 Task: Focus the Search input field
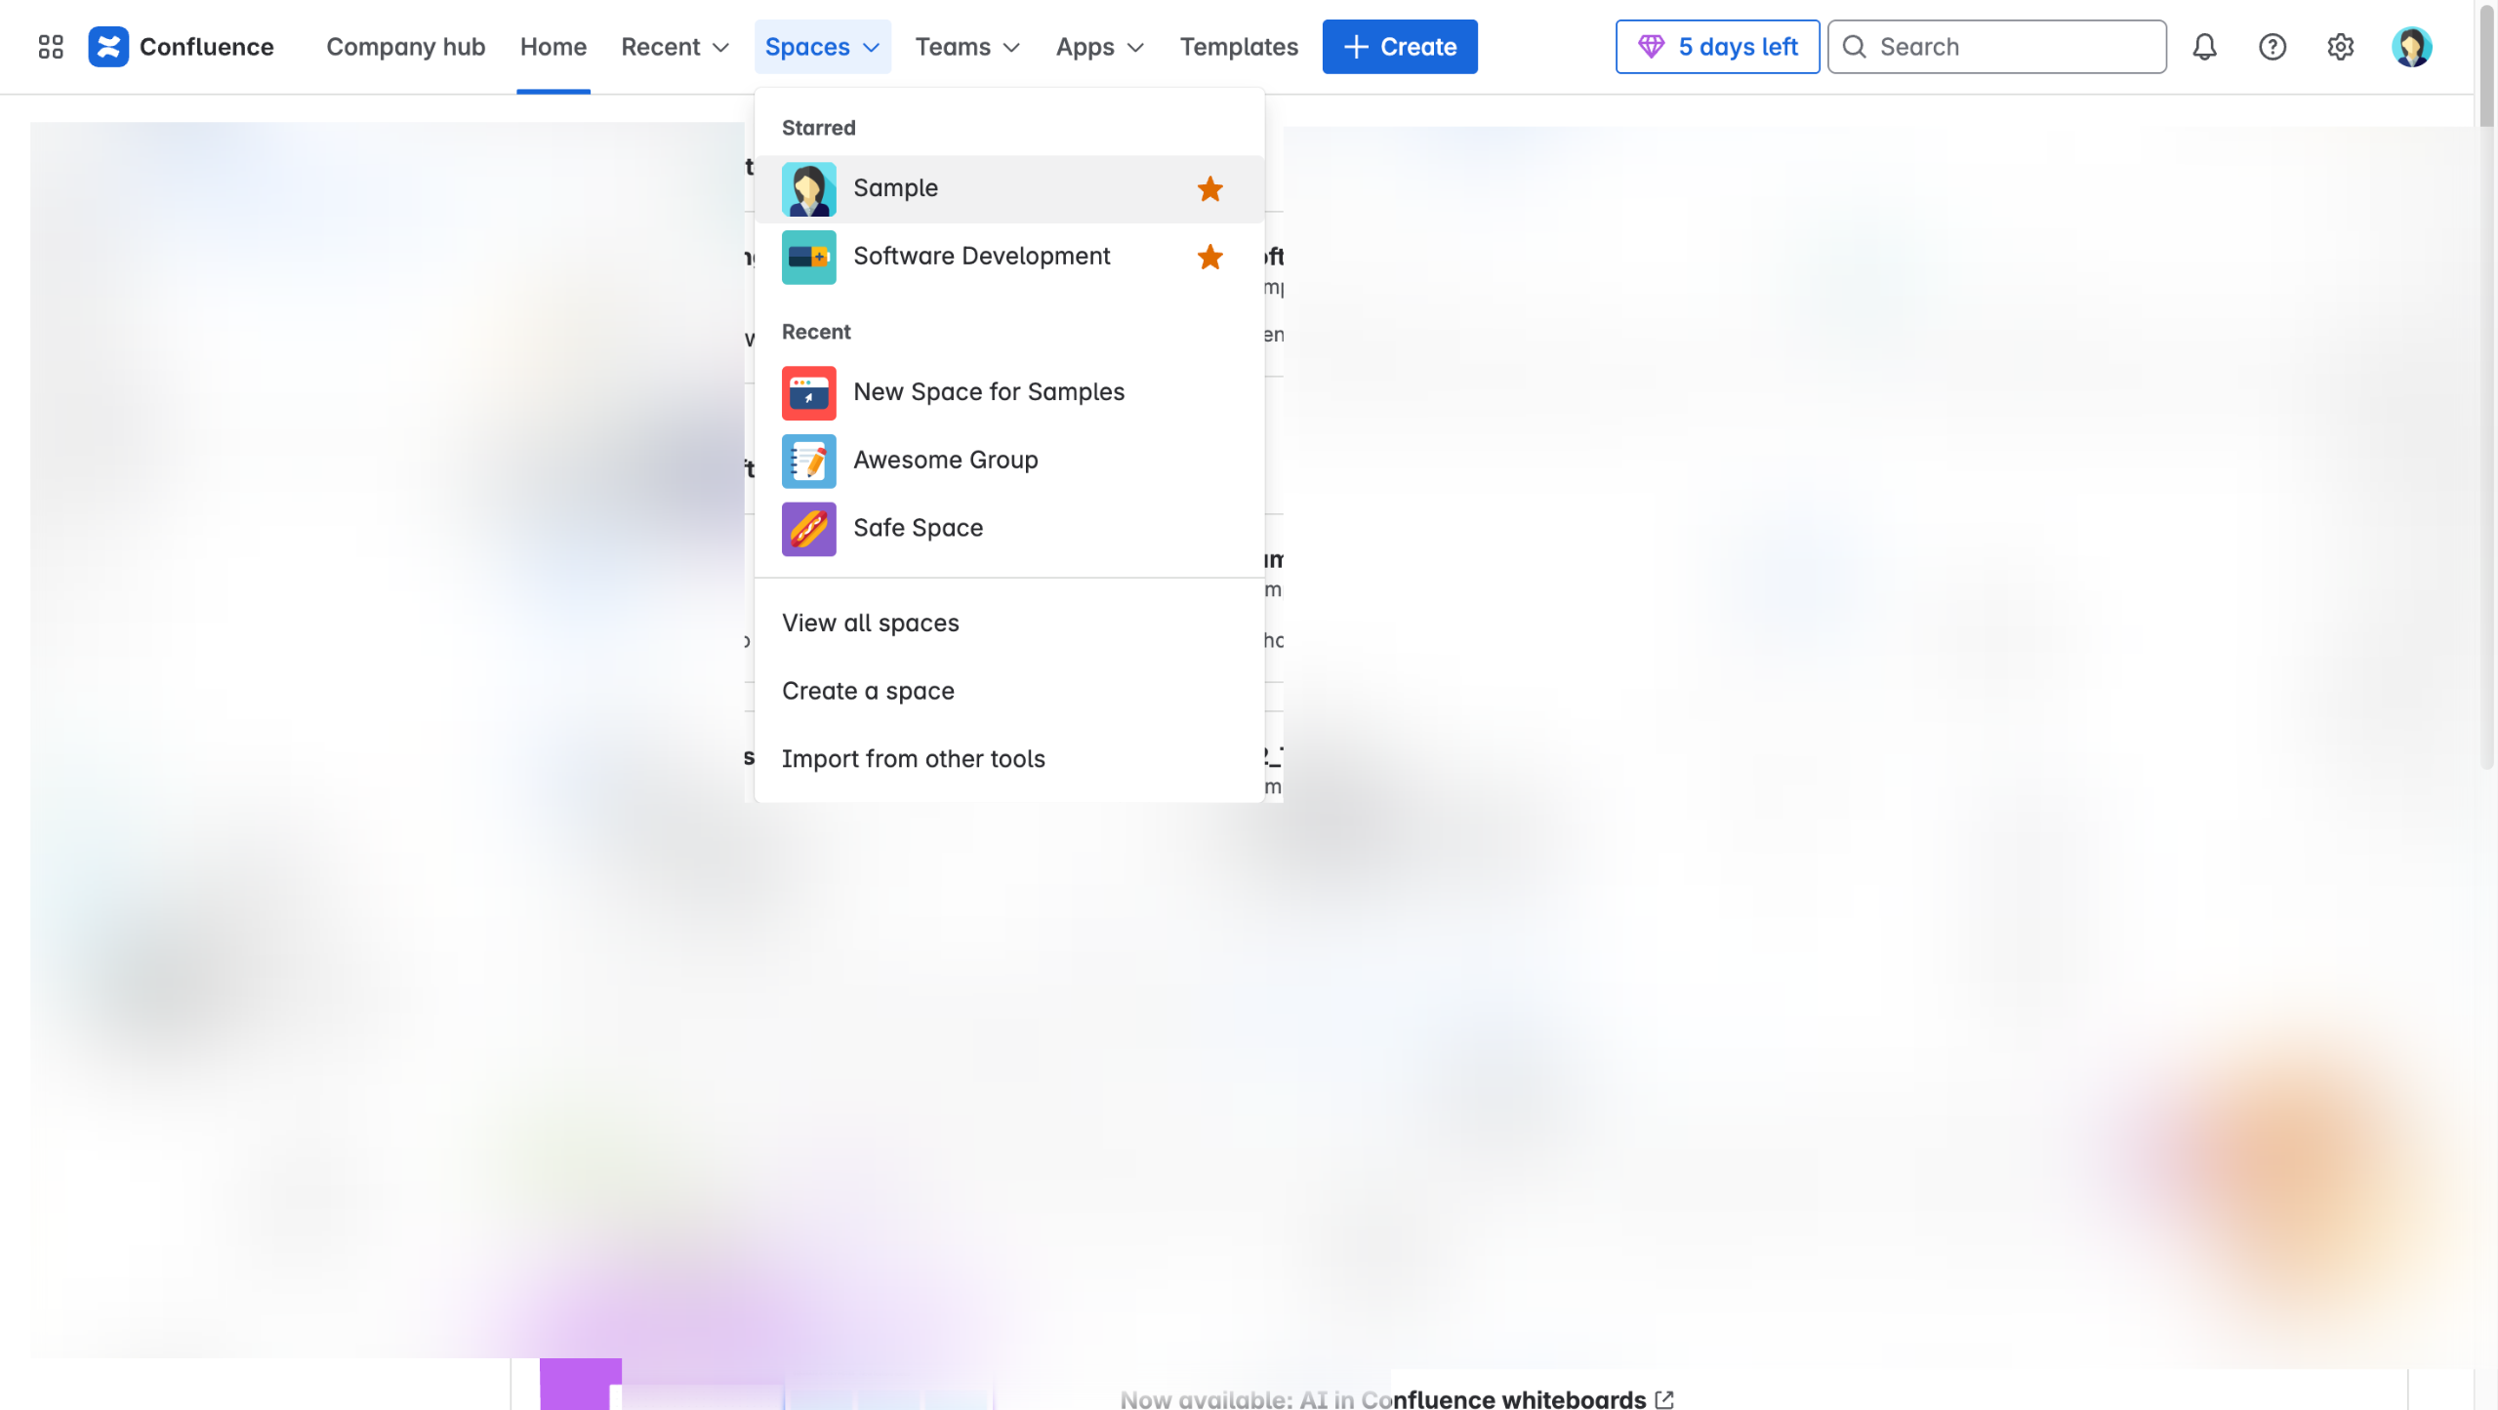tap(1996, 47)
